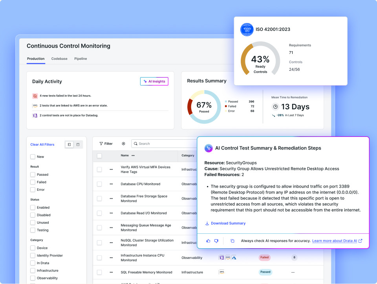Screen dimensions: 377x284
Task: Select the split panel view icon
Action: (x=69, y=144)
